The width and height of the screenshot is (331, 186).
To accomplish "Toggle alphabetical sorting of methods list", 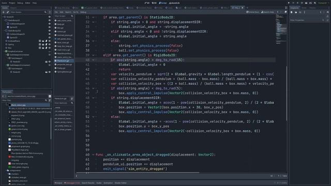I will (72, 99).
